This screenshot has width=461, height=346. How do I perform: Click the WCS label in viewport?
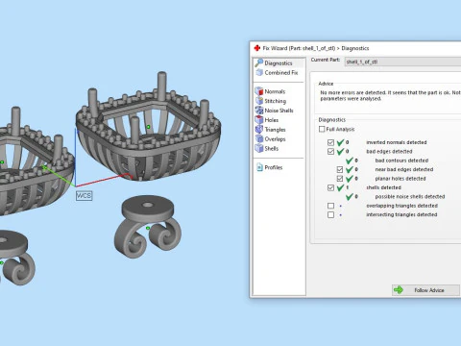84,195
